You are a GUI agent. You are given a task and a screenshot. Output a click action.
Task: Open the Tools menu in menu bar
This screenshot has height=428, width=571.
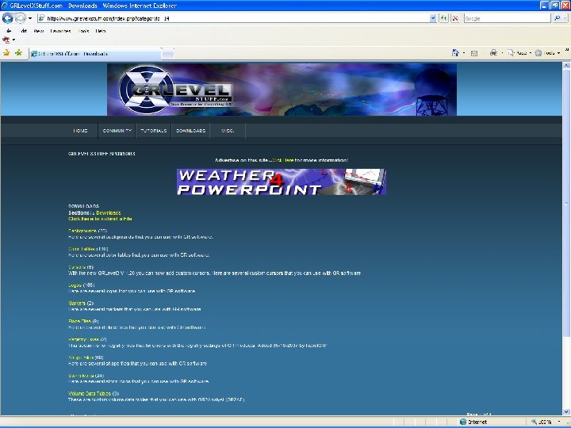click(x=83, y=31)
